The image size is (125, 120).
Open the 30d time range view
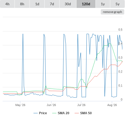[x=68, y=4]
